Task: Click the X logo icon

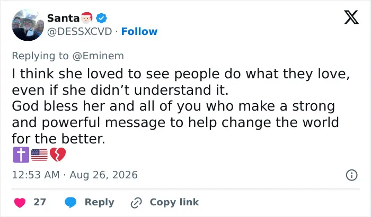Action: 351,17
